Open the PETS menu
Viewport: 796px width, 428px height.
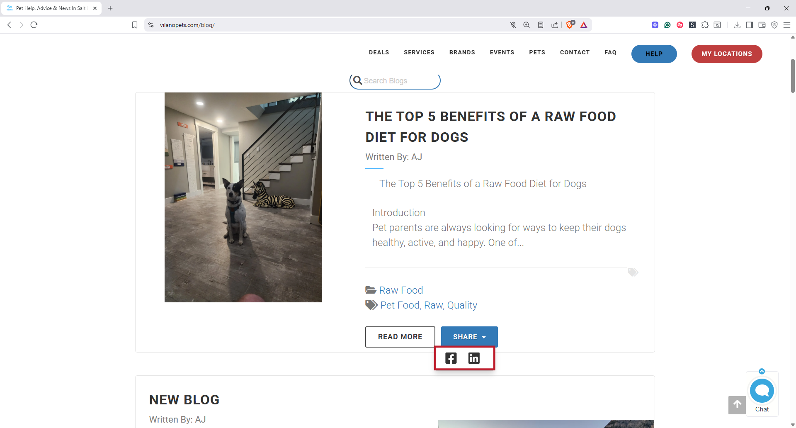(x=537, y=52)
